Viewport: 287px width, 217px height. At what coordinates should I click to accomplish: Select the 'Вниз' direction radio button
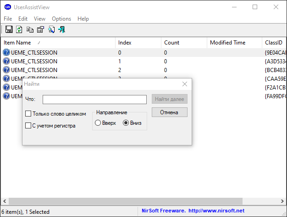pyautogui.click(x=126, y=123)
